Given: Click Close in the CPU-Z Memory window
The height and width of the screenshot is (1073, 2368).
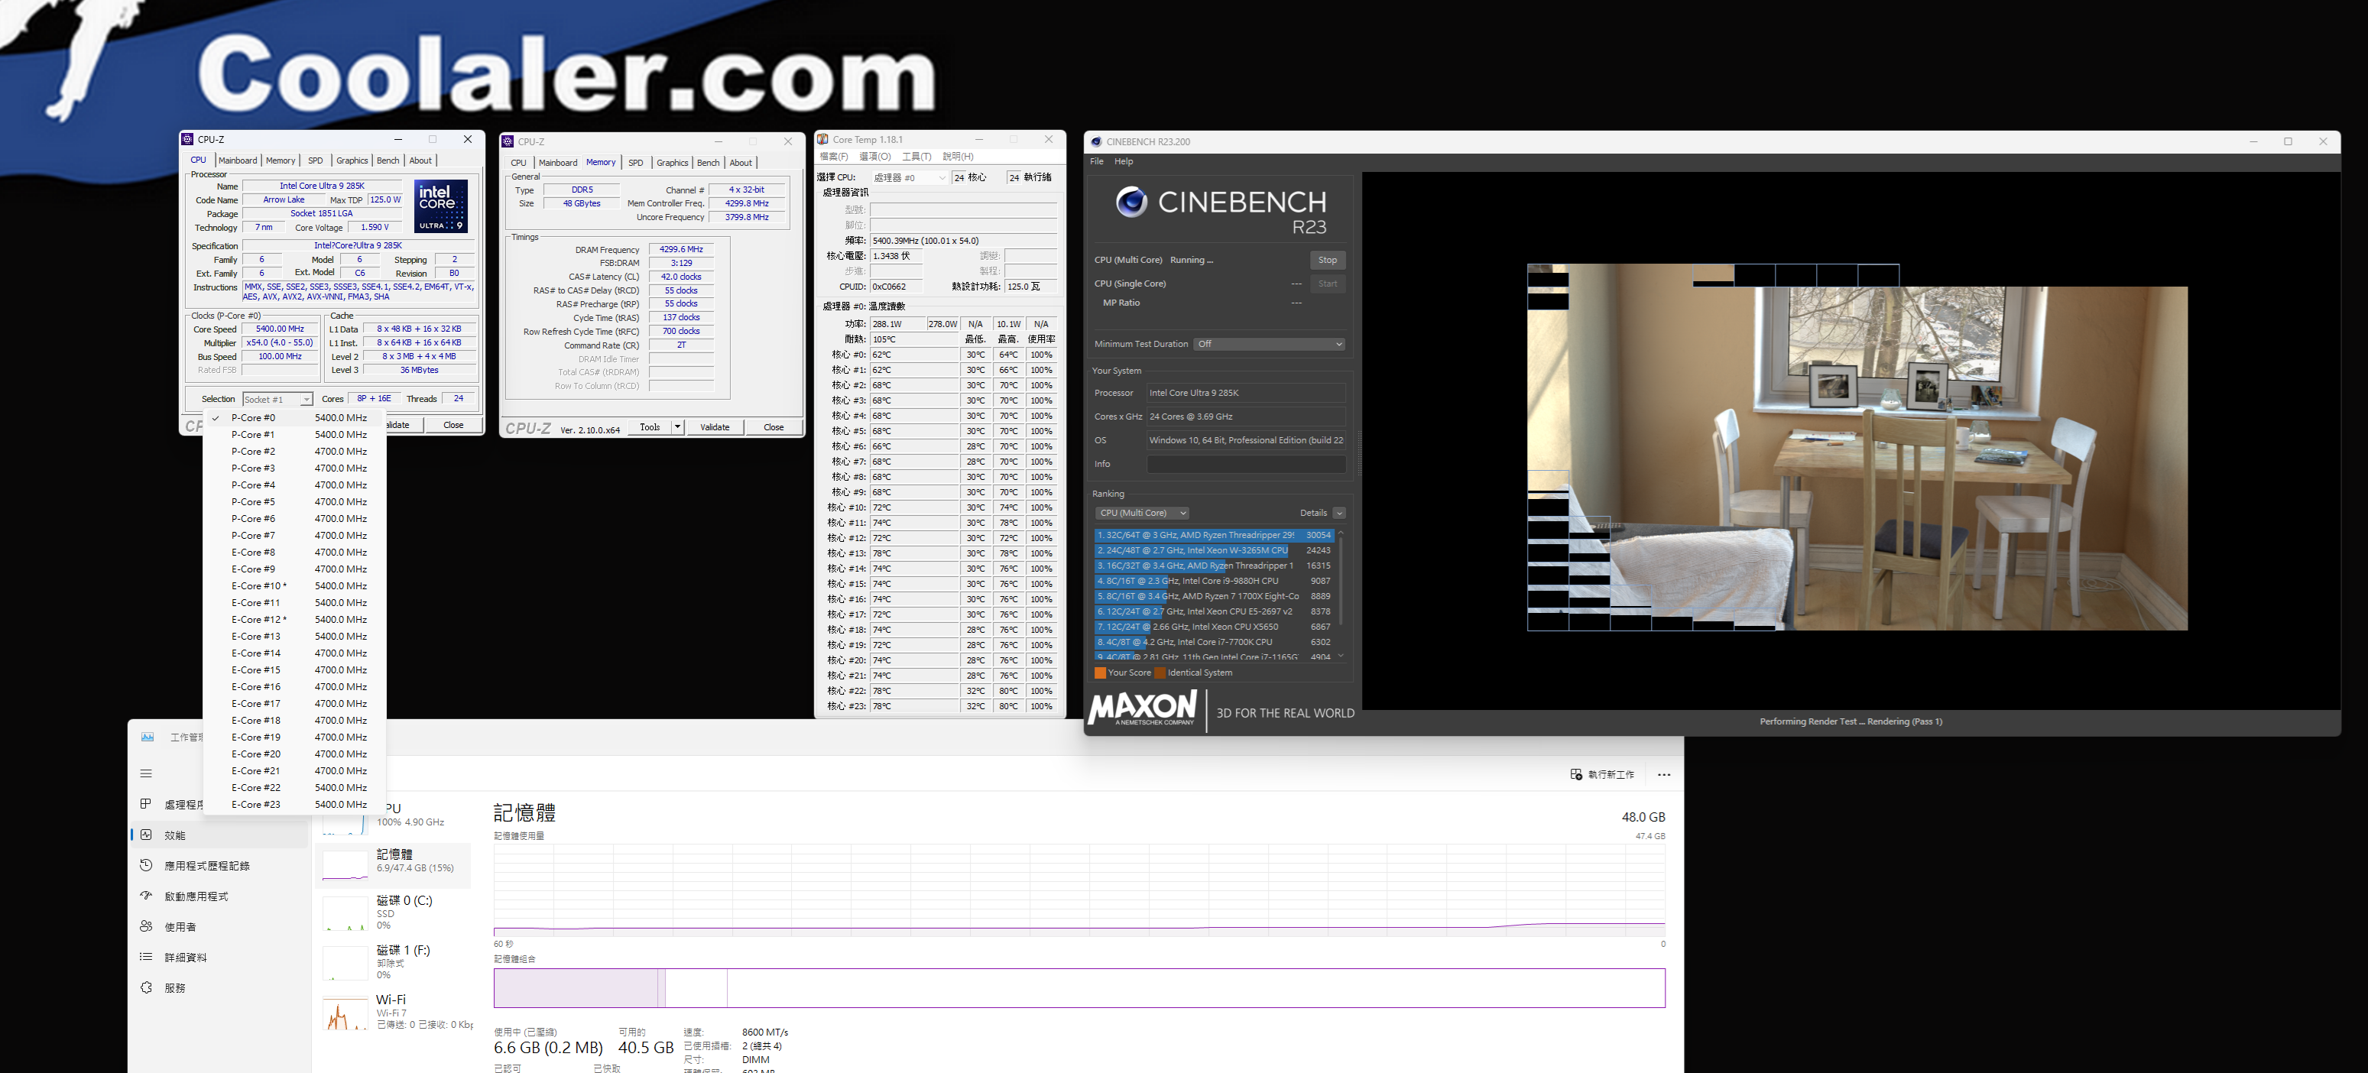Looking at the screenshot, I should point(773,426).
